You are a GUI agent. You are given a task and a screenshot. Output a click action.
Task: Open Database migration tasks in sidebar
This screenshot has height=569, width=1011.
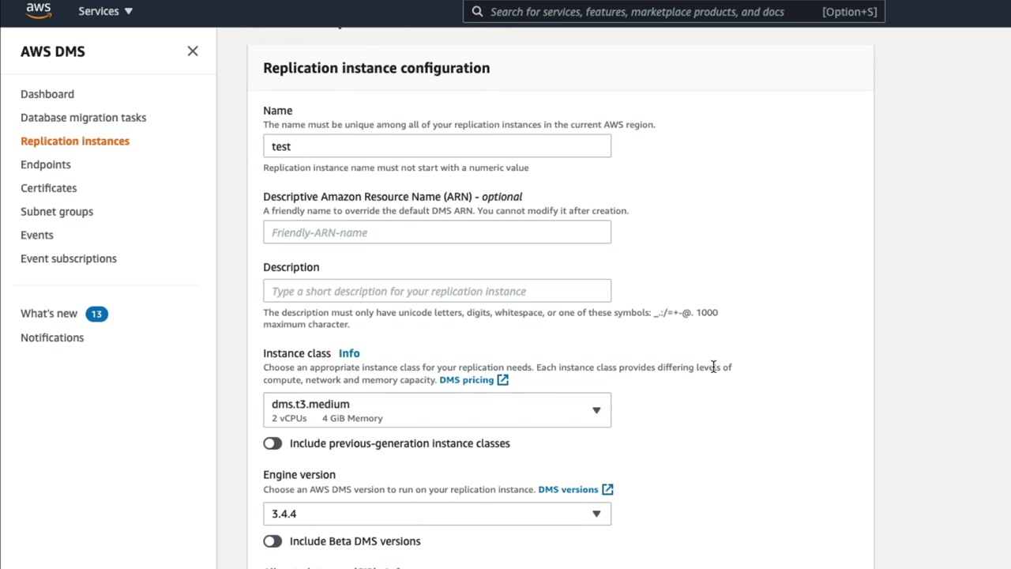click(83, 118)
